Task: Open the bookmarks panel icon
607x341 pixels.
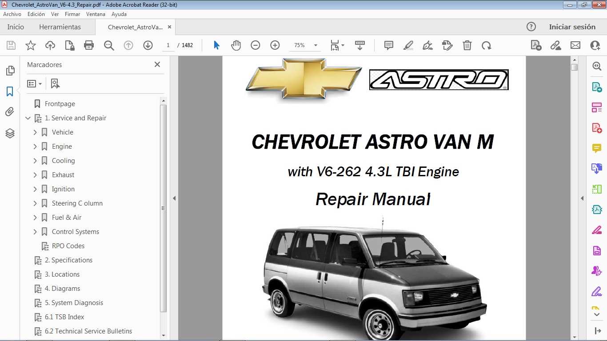Action: [10, 91]
